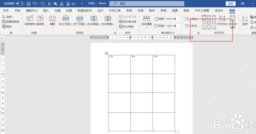The height and width of the screenshot is (134, 256).
Task: Select Align Top Right alignment icon
Action: [214, 17]
